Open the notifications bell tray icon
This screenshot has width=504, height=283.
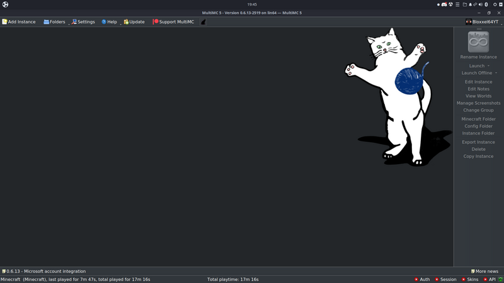[x=470, y=4]
